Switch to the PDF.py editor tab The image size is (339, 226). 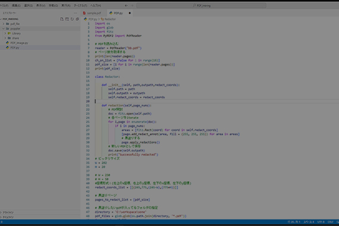[118, 13]
